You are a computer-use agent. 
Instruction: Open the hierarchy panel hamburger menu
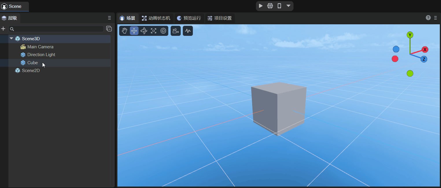109,18
